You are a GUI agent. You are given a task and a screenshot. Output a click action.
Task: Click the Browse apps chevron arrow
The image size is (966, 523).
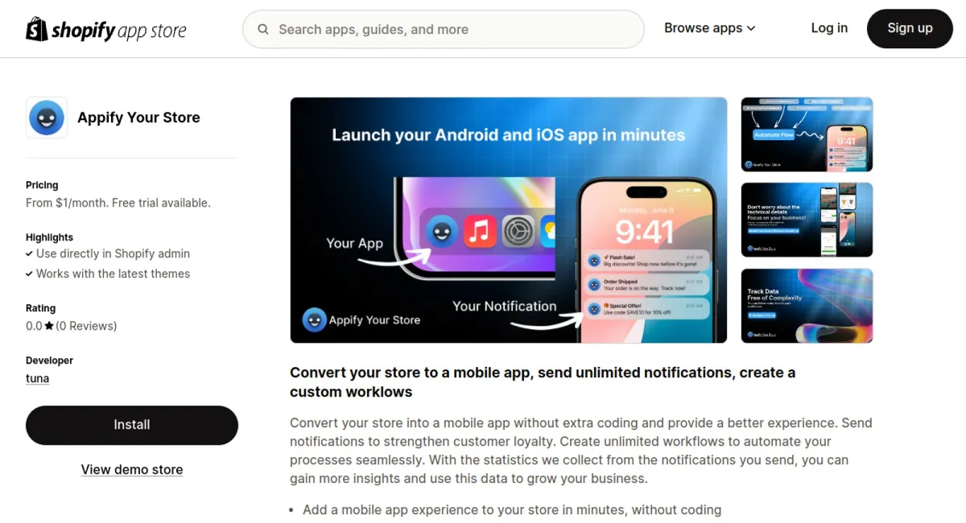tap(751, 28)
